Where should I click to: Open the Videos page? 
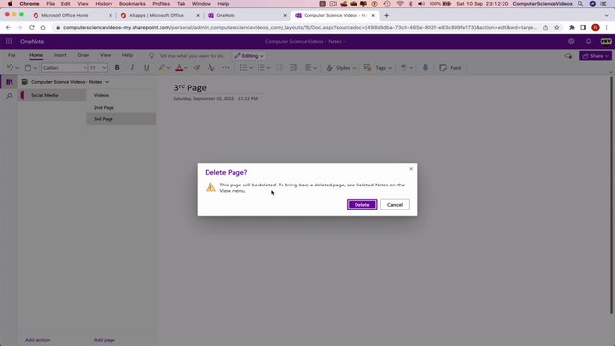click(x=121, y=95)
